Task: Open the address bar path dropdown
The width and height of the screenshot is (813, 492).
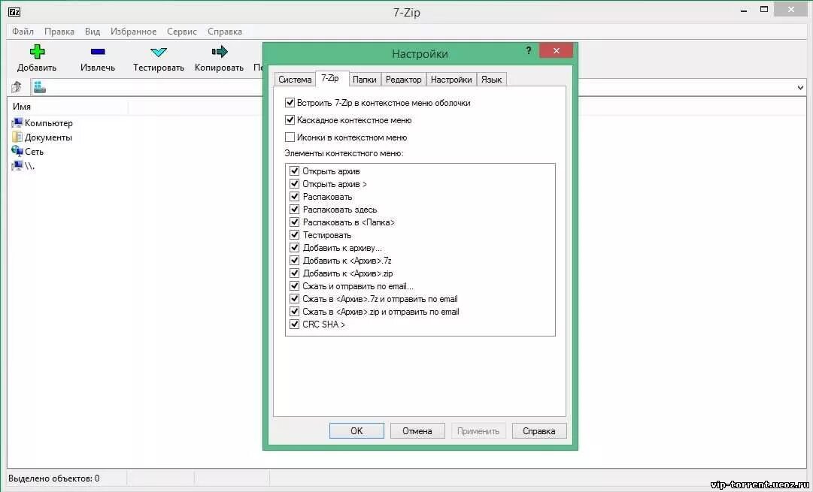Action: point(800,88)
